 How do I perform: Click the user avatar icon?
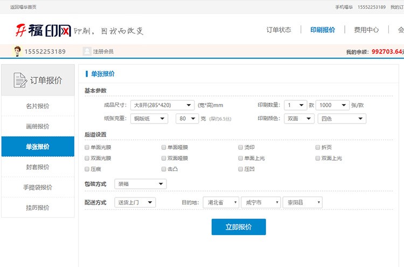point(17,51)
